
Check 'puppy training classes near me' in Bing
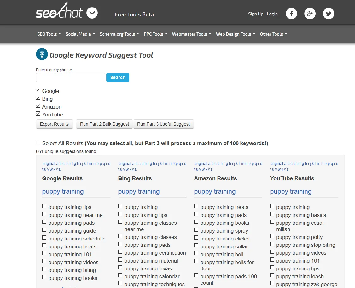pyautogui.click(x=120, y=222)
